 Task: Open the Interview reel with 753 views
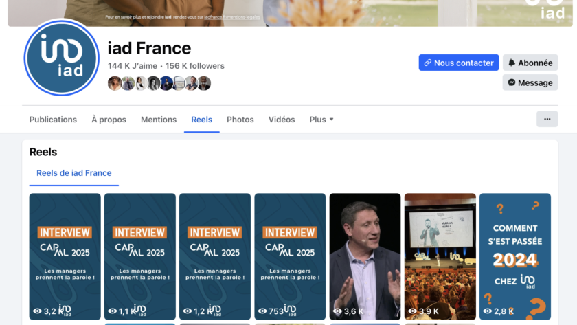click(x=290, y=256)
